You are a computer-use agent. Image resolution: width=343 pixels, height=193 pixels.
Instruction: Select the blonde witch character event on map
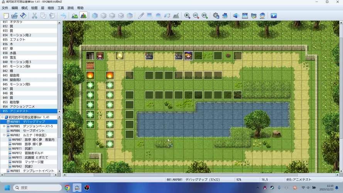tap(188, 56)
